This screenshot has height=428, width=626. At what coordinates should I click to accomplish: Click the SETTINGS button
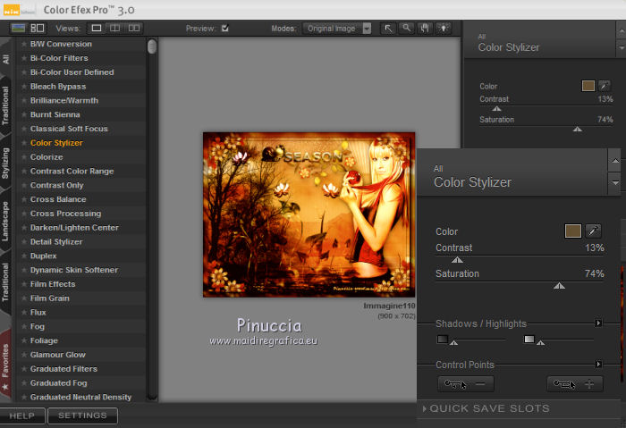pyautogui.click(x=82, y=415)
